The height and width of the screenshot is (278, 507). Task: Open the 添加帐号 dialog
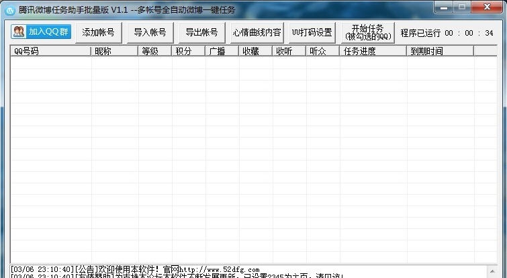coord(98,32)
